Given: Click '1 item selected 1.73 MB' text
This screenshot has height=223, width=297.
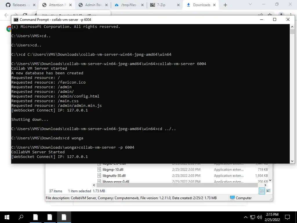Looking at the screenshot, I should click(x=86, y=191).
